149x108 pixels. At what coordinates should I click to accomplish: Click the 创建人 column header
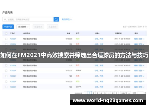97,33
